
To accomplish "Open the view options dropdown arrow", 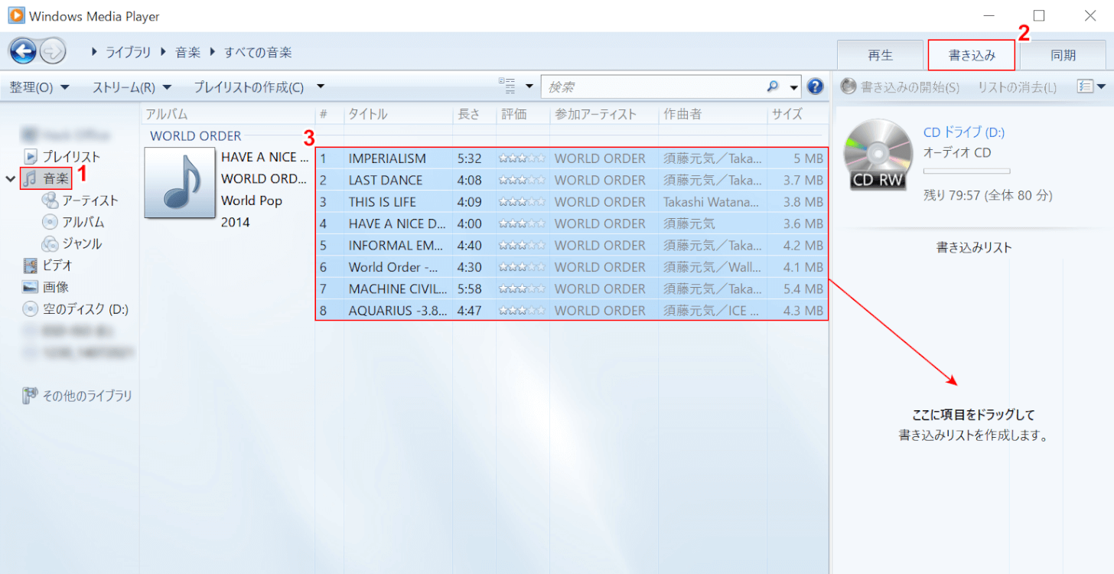I will coord(529,86).
